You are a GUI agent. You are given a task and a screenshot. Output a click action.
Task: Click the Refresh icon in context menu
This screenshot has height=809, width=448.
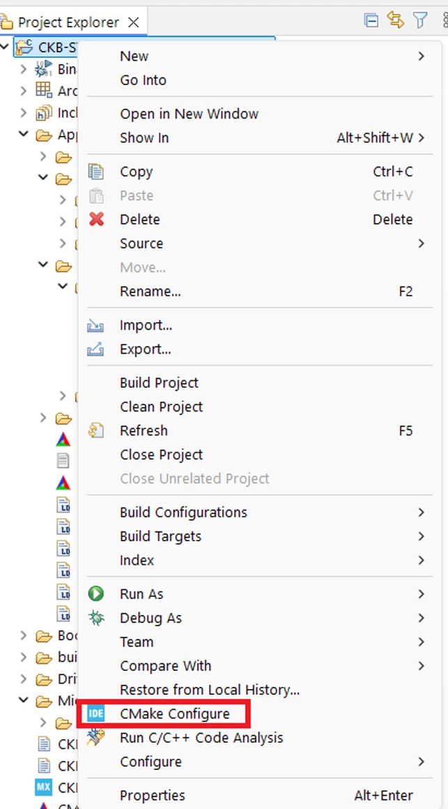click(x=96, y=430)
